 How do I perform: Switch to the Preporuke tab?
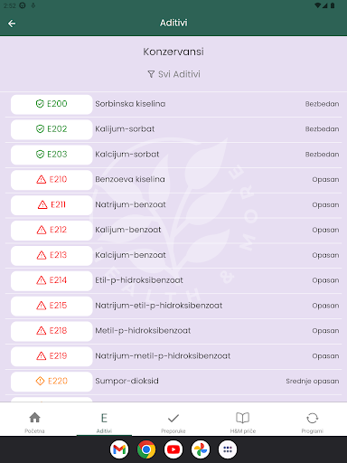173,422
